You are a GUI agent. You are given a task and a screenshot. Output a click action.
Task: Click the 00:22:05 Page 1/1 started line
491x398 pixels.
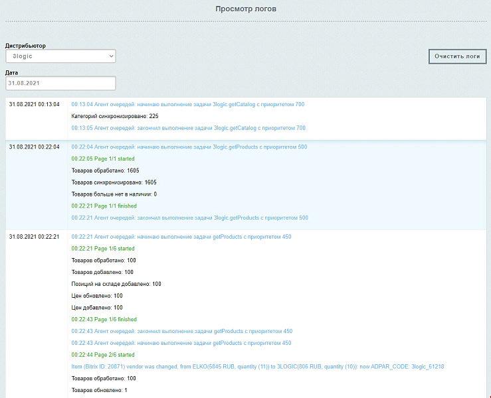[103, 159]
